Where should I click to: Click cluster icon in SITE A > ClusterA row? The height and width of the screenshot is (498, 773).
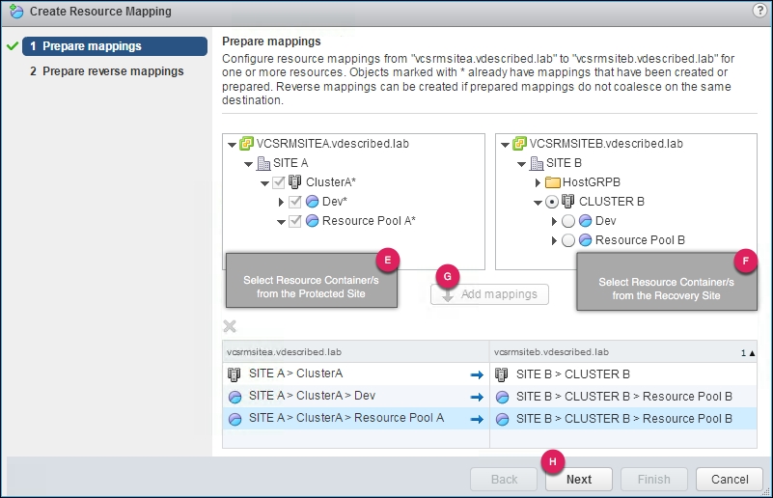coord(235,374)
